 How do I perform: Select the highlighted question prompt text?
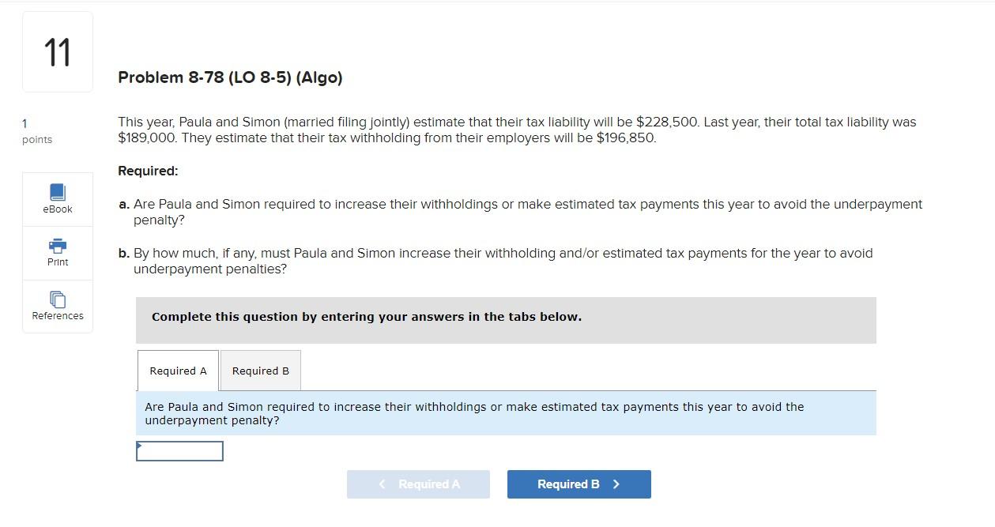[474, 413]
